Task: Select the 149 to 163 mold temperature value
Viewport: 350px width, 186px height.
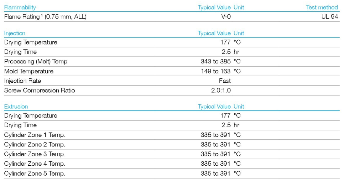Action: click(215, 71)
